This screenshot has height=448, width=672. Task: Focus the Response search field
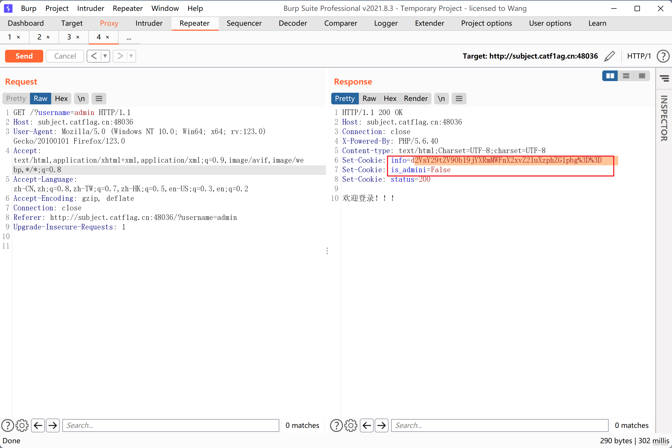coord(500,425)
